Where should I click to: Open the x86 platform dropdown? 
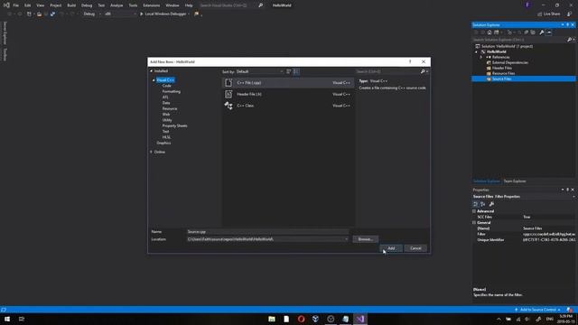[x=120, y=14]
